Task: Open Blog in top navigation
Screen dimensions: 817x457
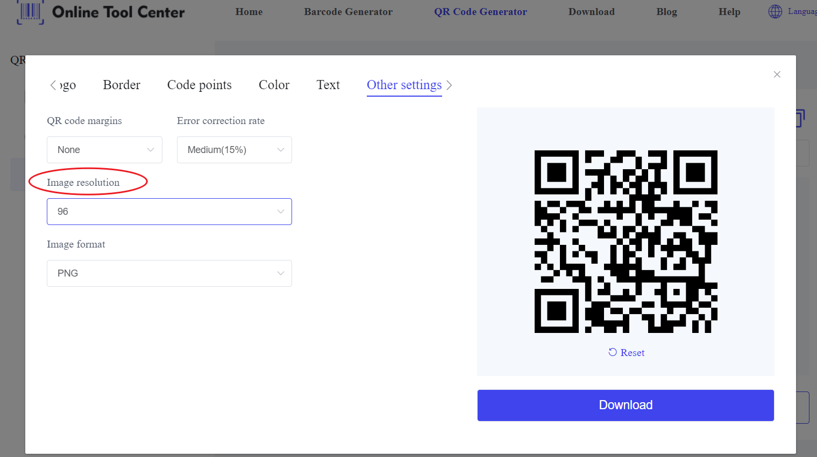Action: click(x=667, y=12)
